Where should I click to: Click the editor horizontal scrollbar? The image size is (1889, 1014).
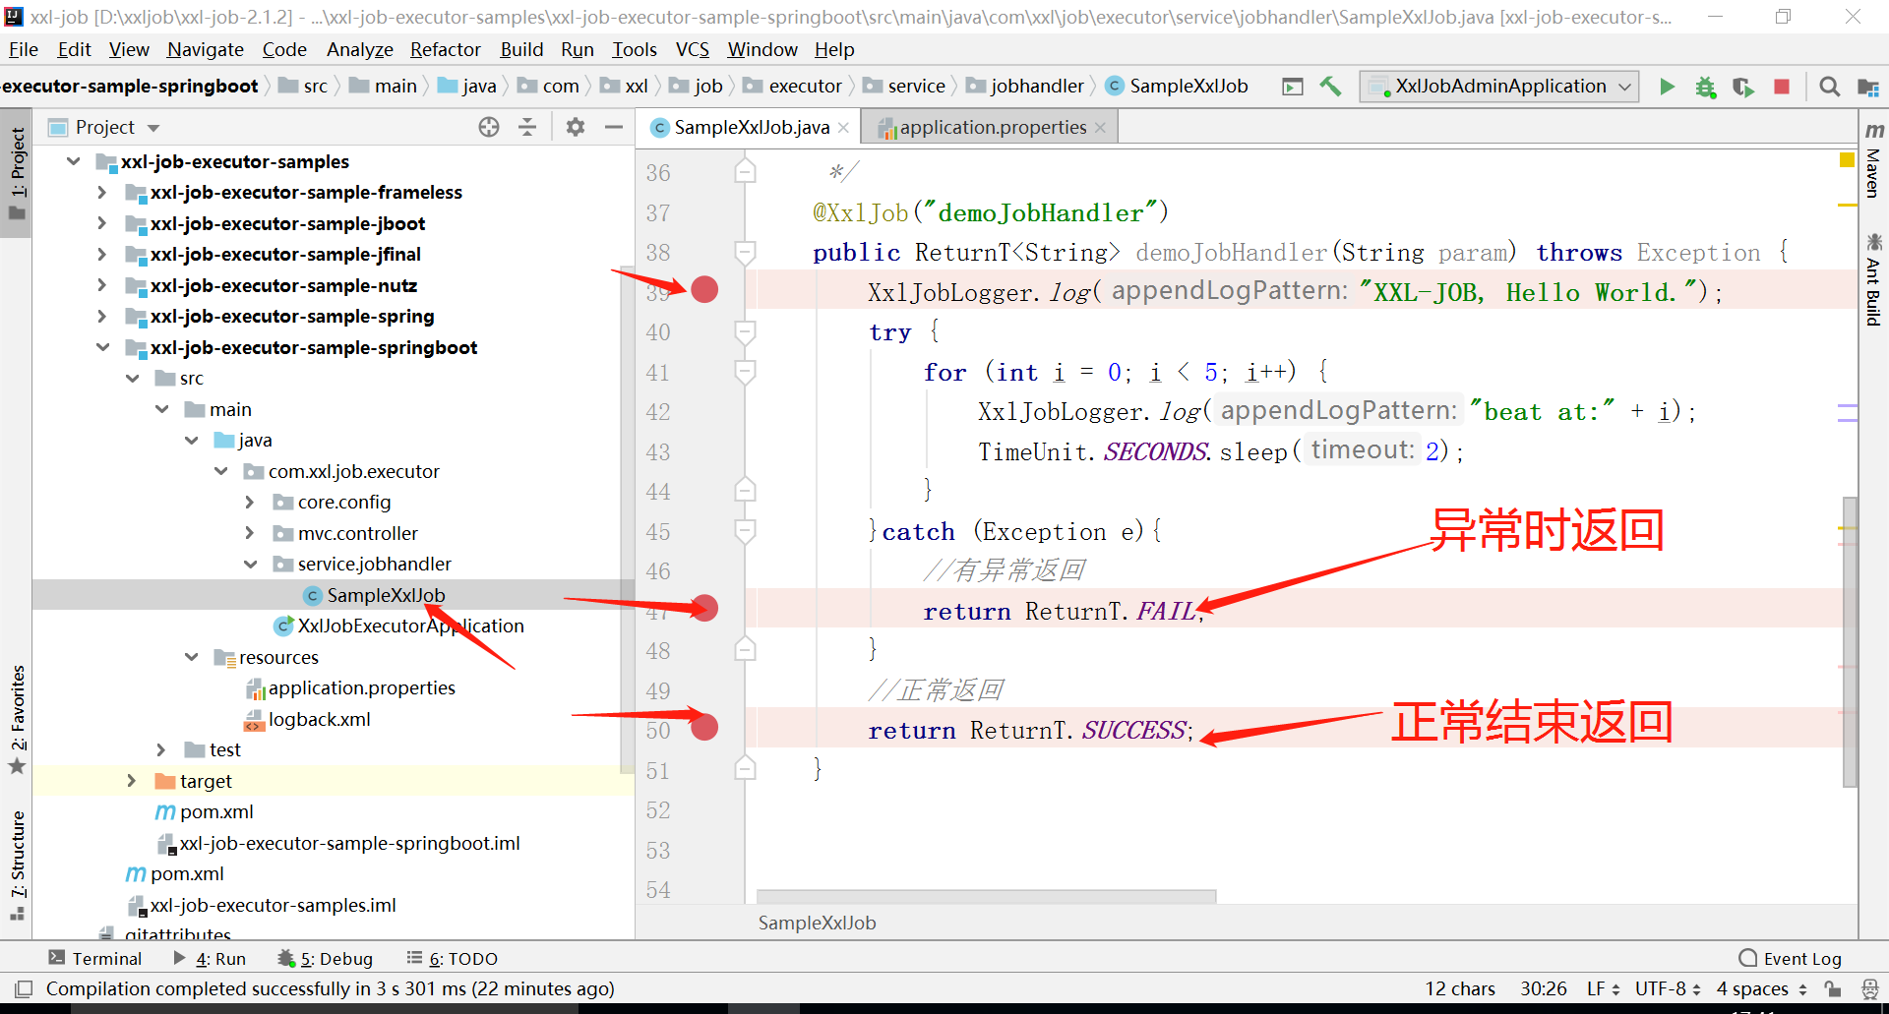(986, 896)
